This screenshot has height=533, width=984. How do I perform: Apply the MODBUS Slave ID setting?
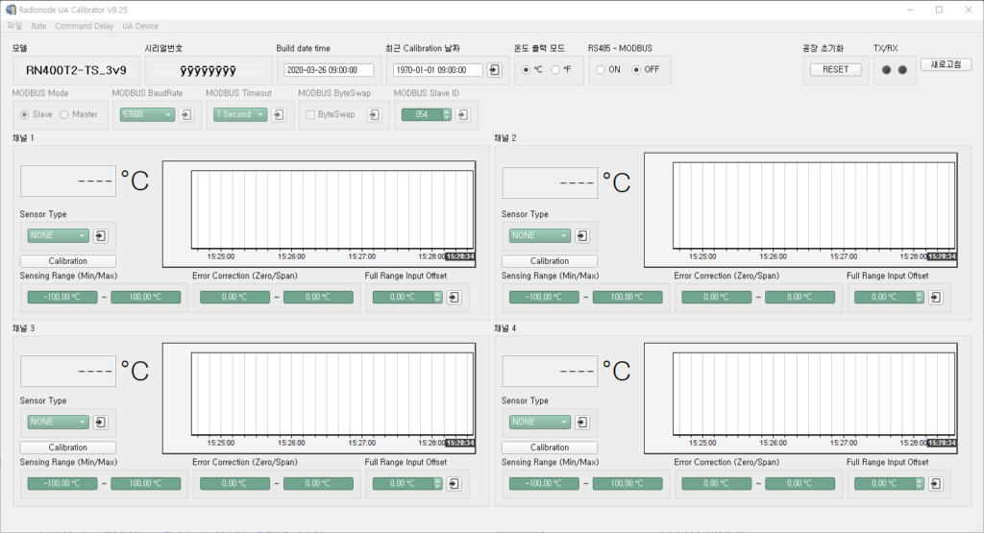(462, 114)
